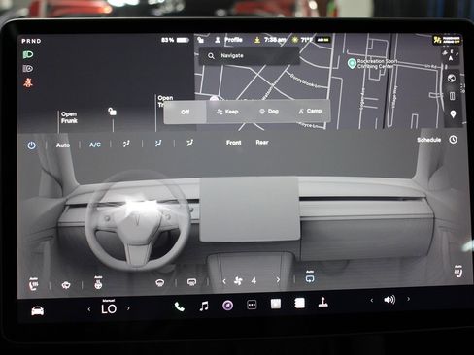
Task: Open the Schedule climate option
Action: tap(429, 140)
